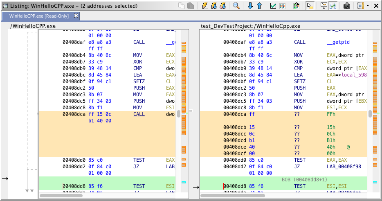Click the underlined CALL at 00408dca
The height and width of the screenshot is (201, 382).
139,114
